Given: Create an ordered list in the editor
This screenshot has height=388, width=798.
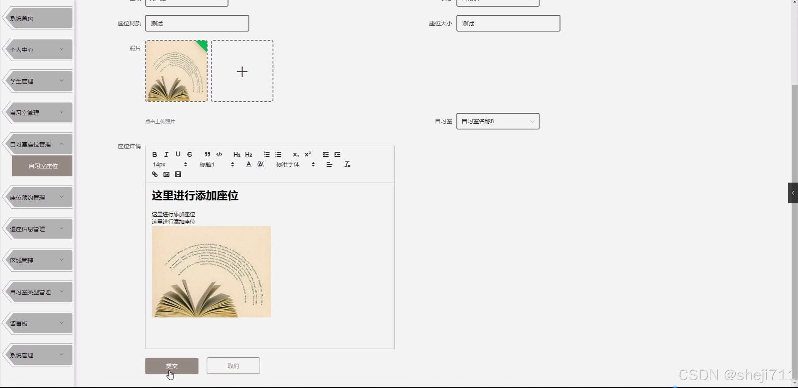Looking at the screenshot, I should click(x=266, y=154).
